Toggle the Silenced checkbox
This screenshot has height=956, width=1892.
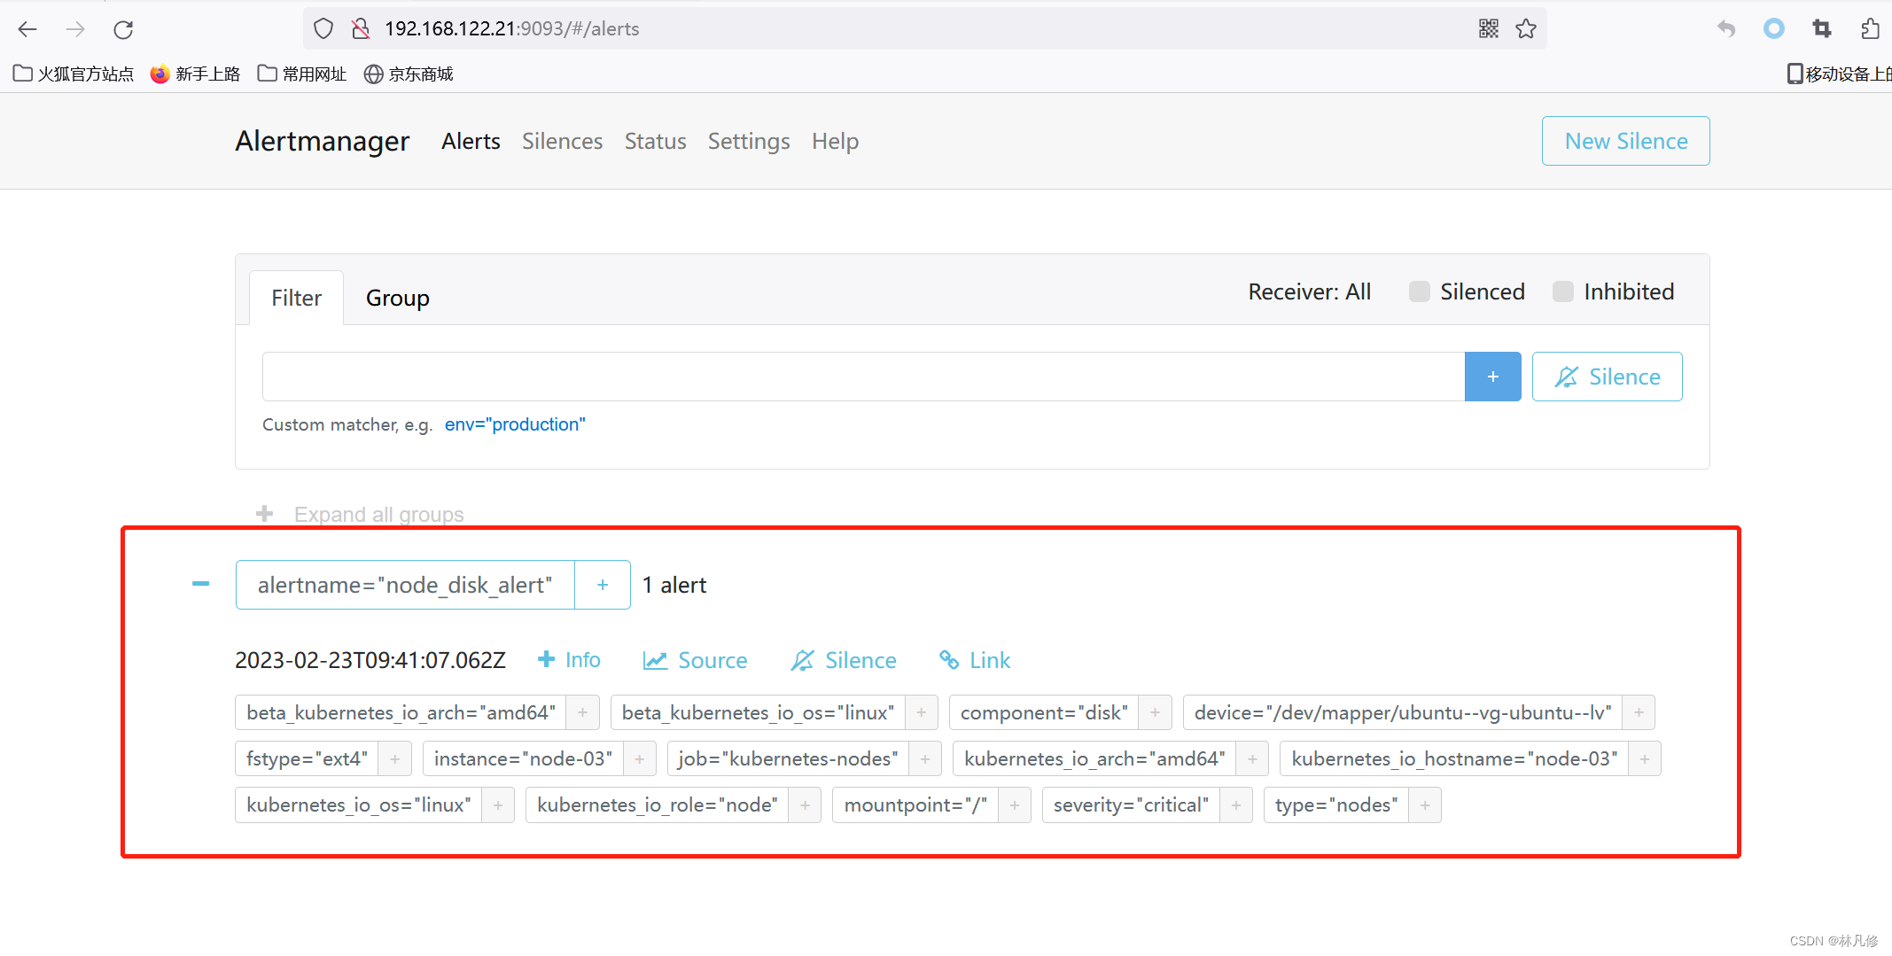1419,291
